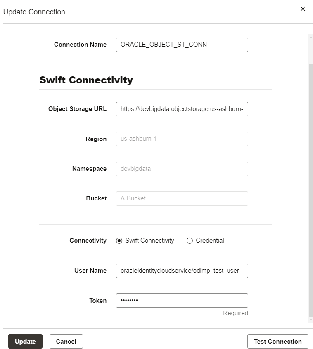Screen dimensions: 313x349
Task: Click the Region field showing us-ashburn-1
Action: (182, 139)
